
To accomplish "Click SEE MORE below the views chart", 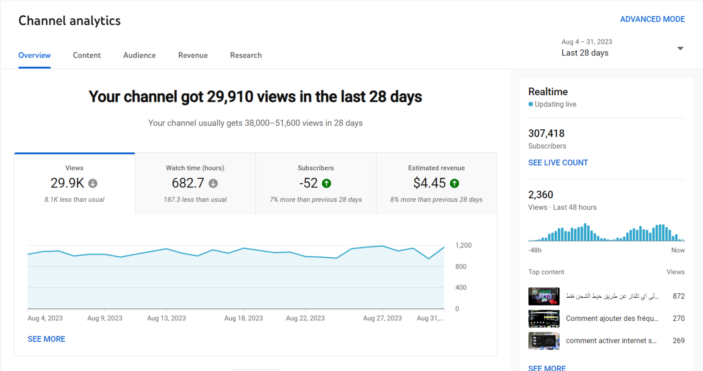I will pos(46,339).
